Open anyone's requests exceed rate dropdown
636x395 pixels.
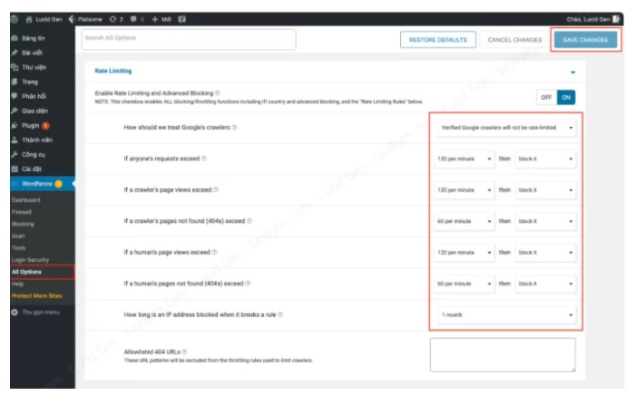pos(463,159)
